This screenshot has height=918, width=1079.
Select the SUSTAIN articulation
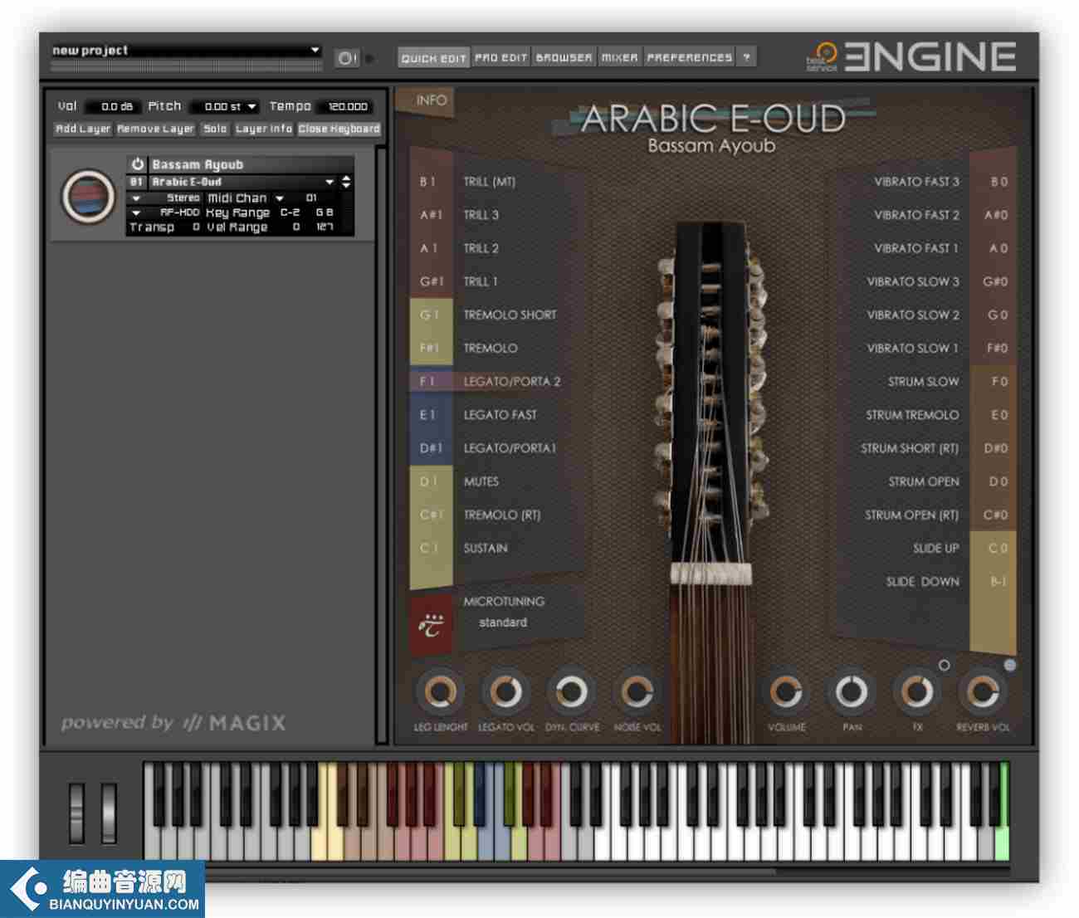tap(486, 548)
